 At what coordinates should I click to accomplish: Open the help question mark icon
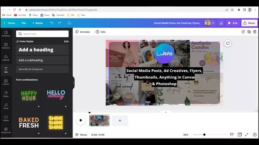[x=255, y=135]
